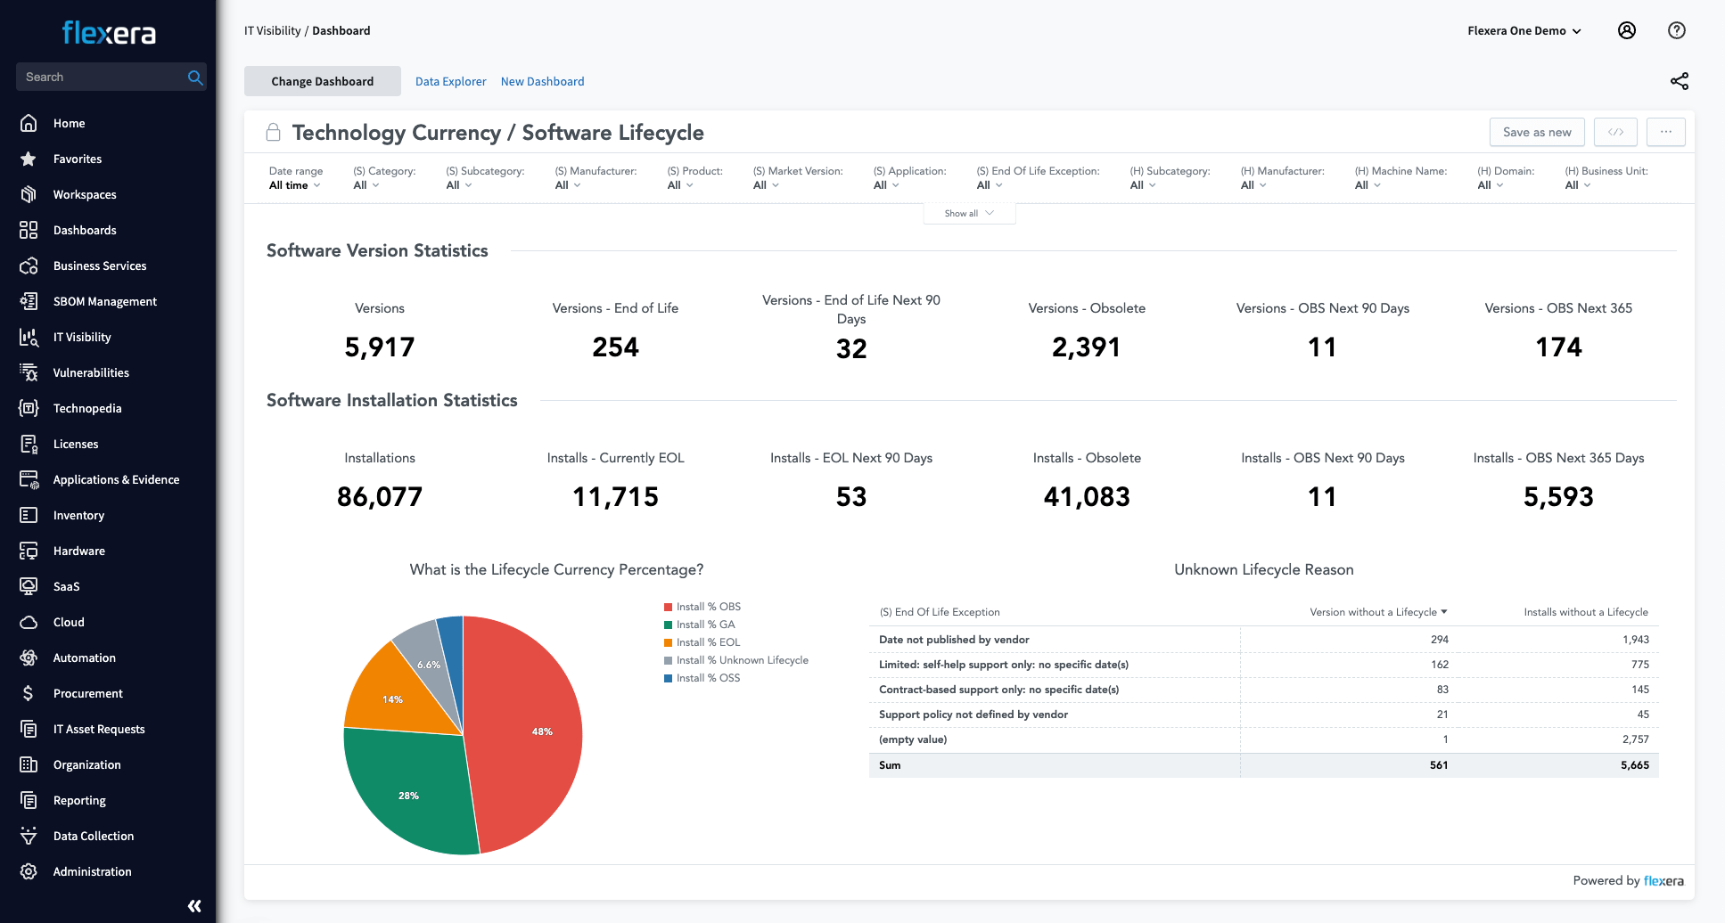Click the help question mark icon
Viewport: 1725px width, 923px height.
point(1676,30)
